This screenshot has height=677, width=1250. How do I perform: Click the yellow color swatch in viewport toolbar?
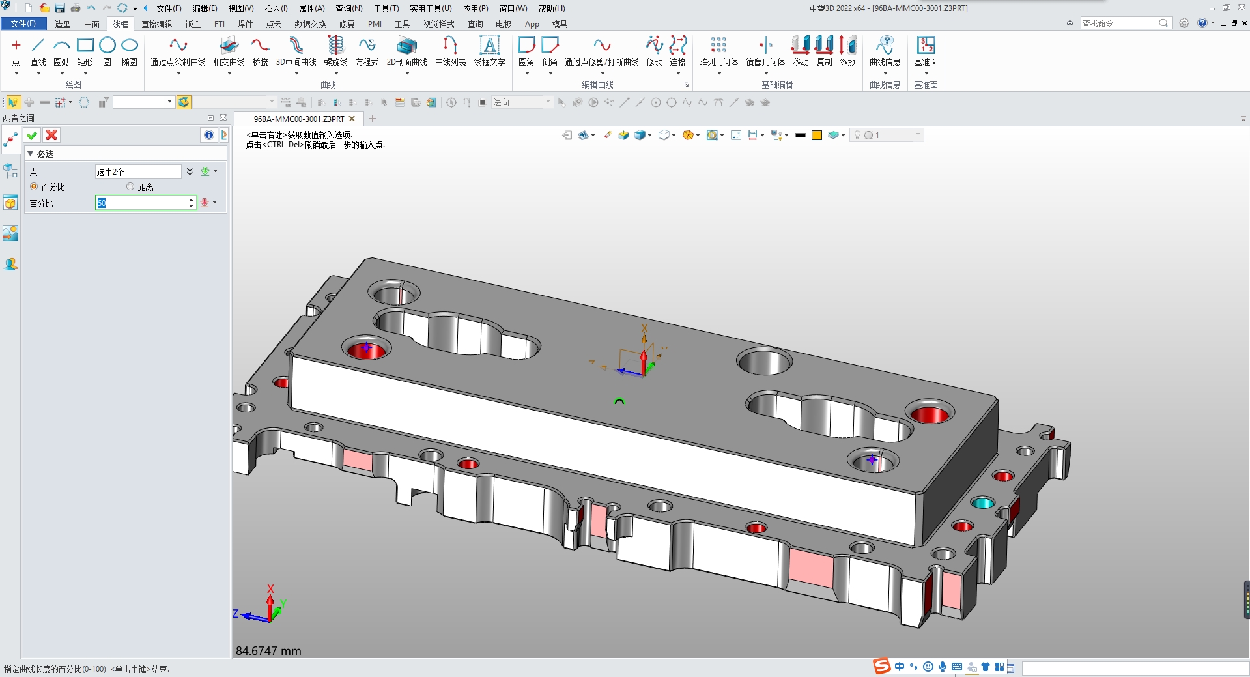click(816, 135)
